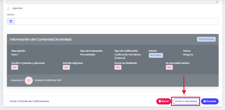Viewport: 225px width, 110px height.
Task: Click the creator name DAIANA FLORENCIA 1201
Action: (48, 80)
